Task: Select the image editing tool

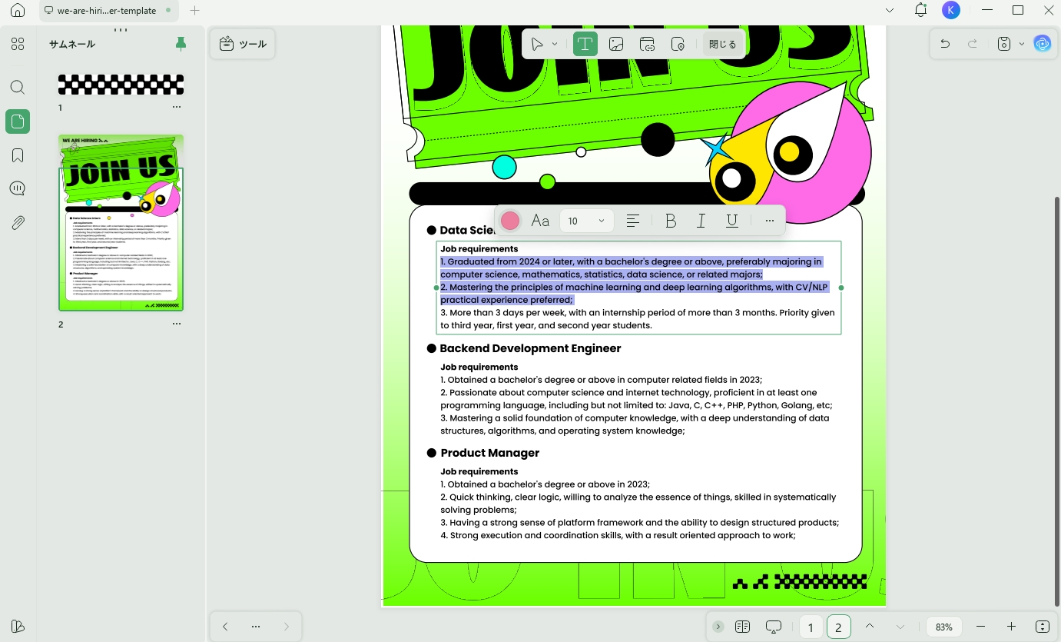Action: coord(616,45)
